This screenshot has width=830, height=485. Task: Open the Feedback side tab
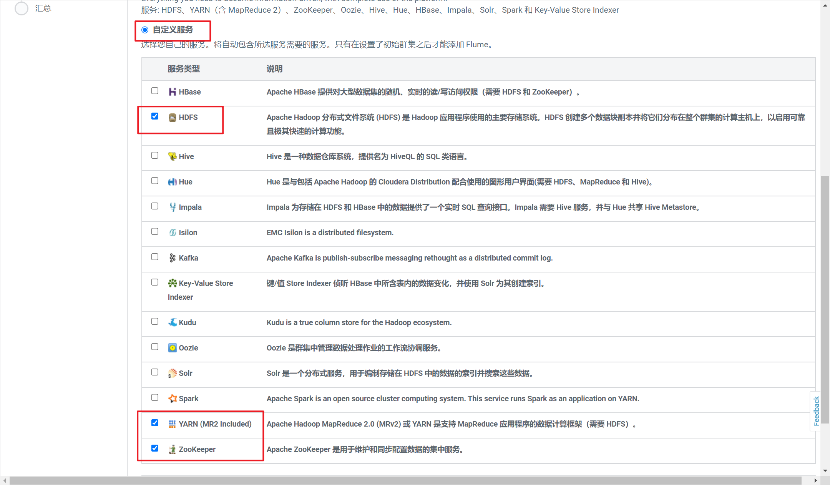(816, 411)
